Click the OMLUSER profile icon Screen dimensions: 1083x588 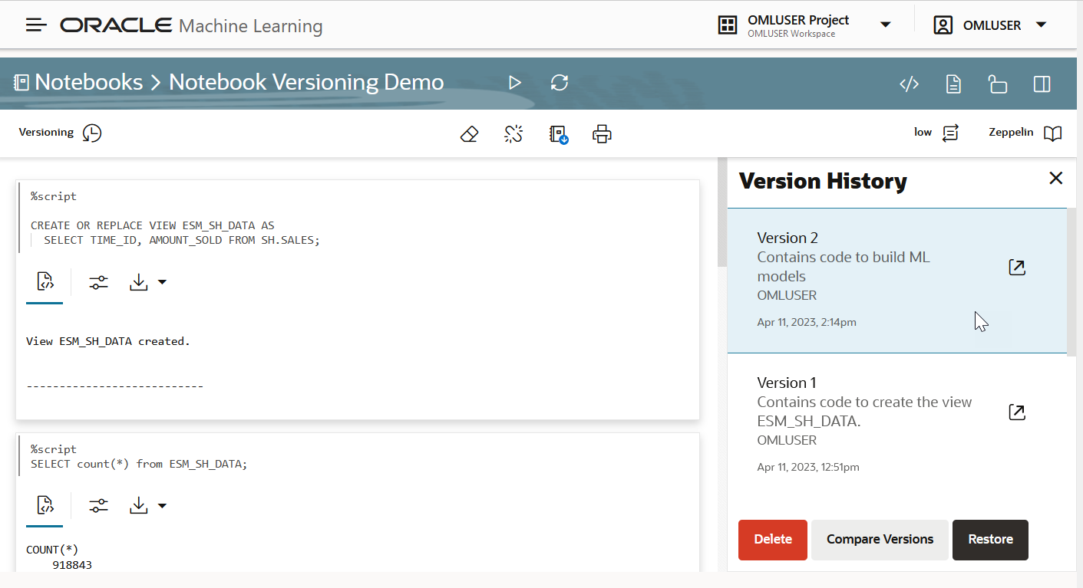pyautogui.click(x=943, y=25)
